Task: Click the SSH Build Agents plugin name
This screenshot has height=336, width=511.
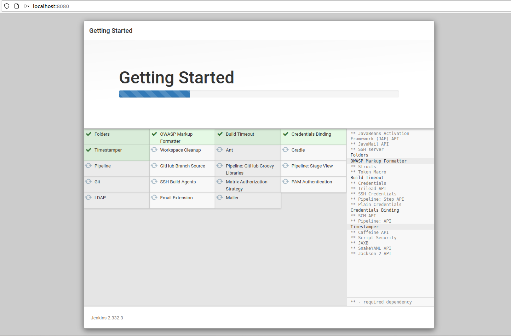Action: (178, 182)
